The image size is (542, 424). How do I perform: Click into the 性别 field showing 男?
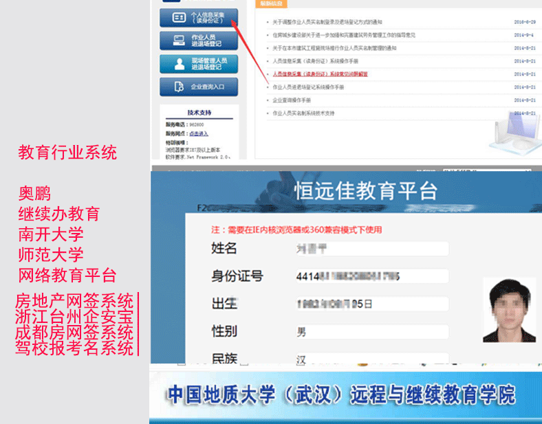pos(372,332)
